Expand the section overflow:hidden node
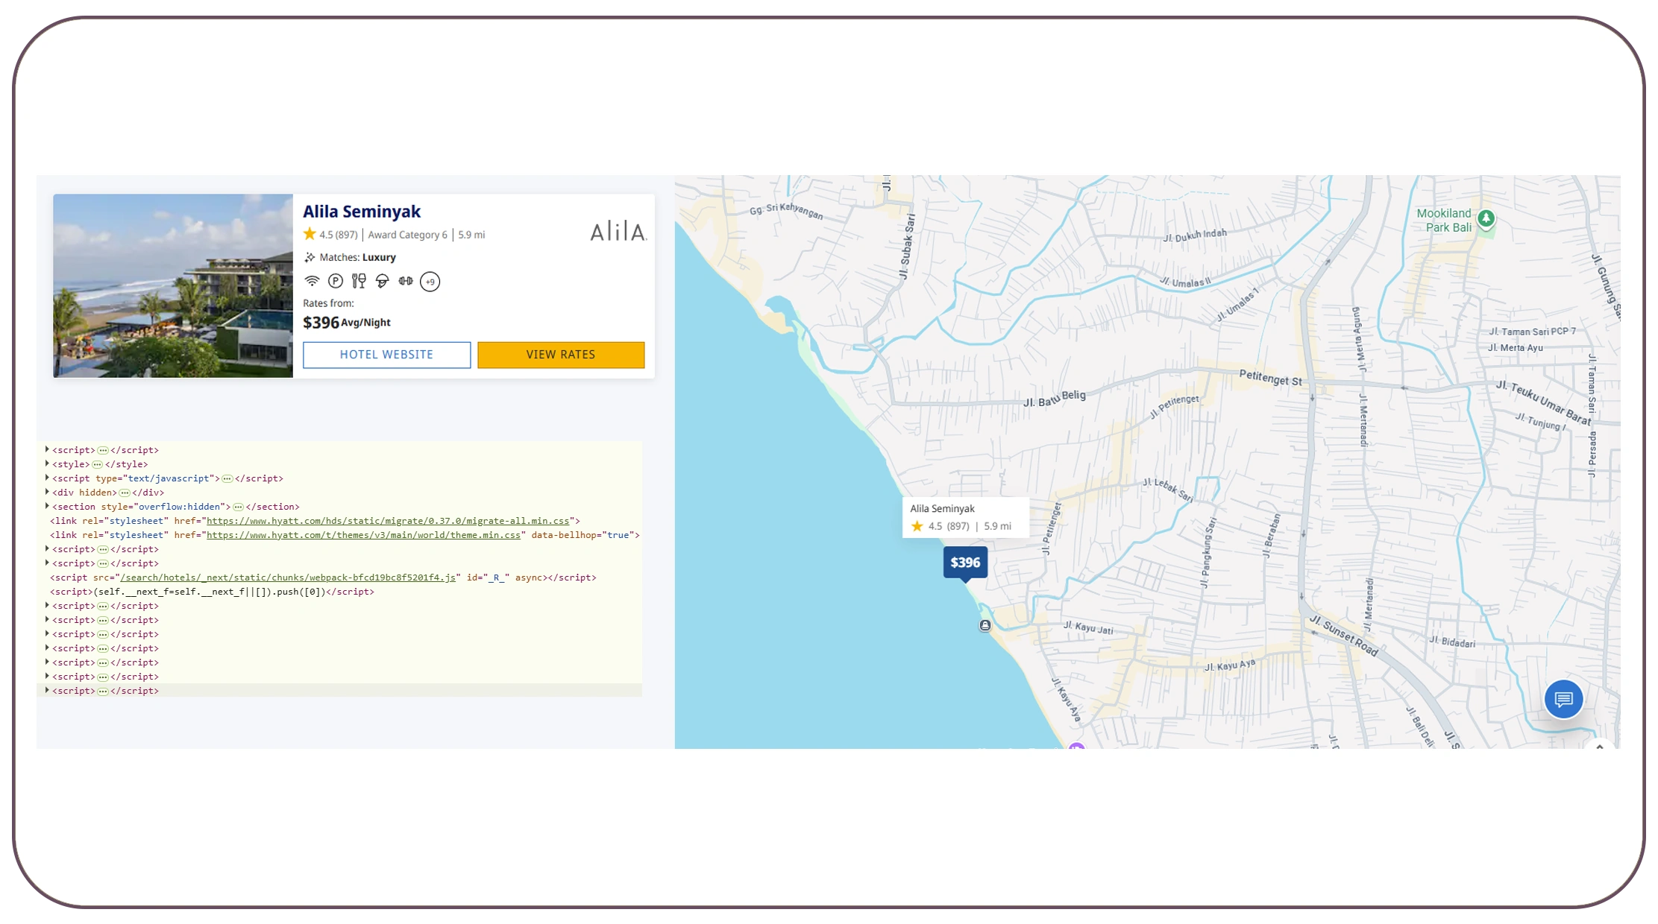The height and width of the screenshot is (924, 1658). pyautogui.click(x=47, y=506)
